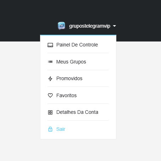The width and height of the screenshot is (161, 161).
Task: Click the blue top border of dropdown
Action: tap(78, 35)
